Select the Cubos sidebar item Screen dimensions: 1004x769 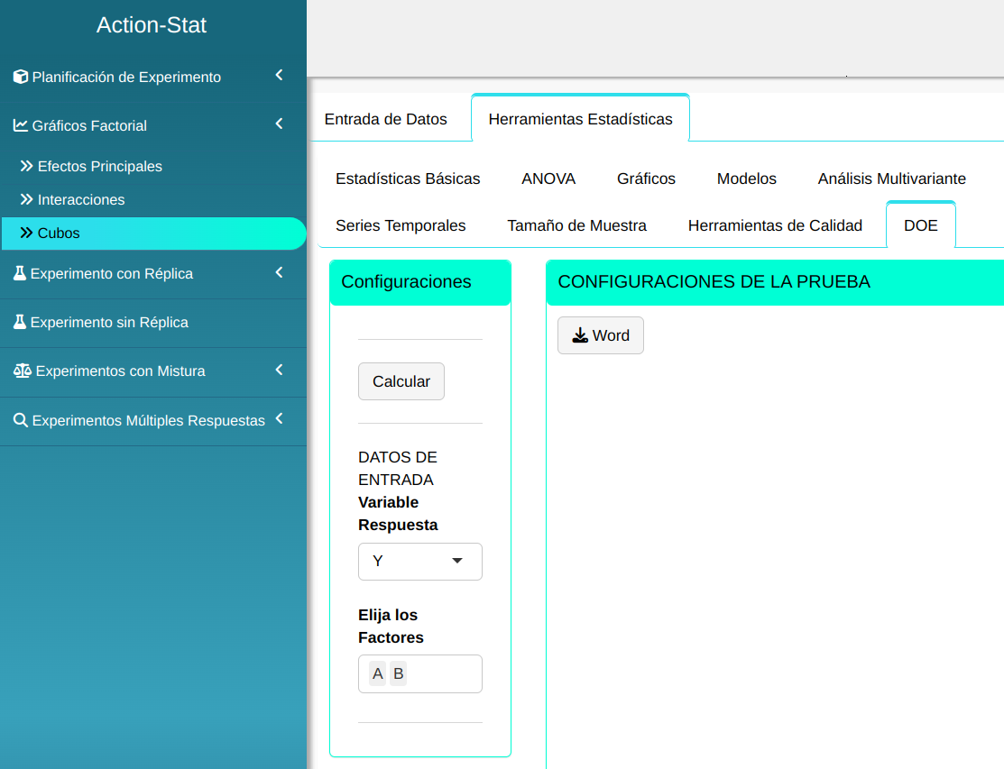pyautogui.click(x=59, y=233)
